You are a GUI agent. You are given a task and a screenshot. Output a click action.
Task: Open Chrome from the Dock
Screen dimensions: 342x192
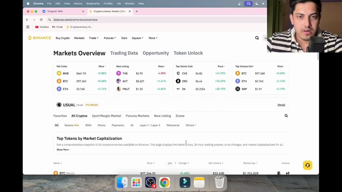pos(164,183)
